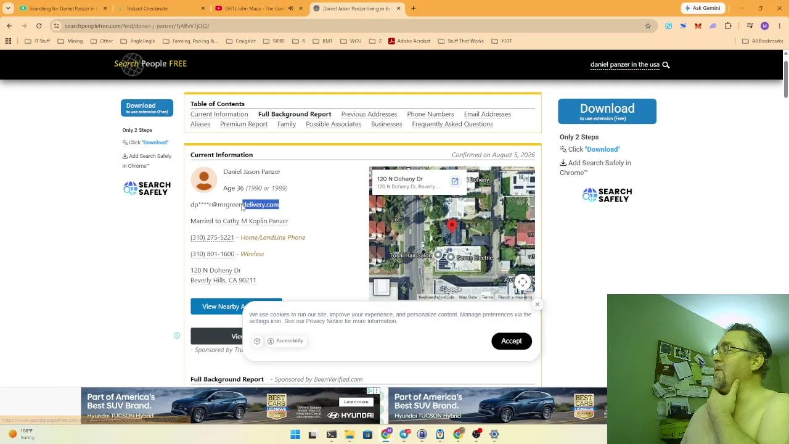Open the terminal app on the taskbar
Viewport: 789px width, 444px height.
[332, 434]
